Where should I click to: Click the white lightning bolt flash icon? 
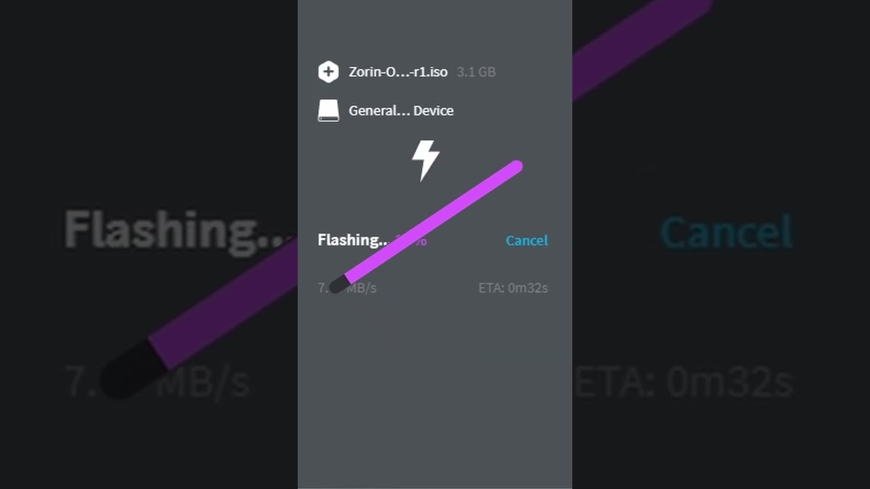pos(426,161)
